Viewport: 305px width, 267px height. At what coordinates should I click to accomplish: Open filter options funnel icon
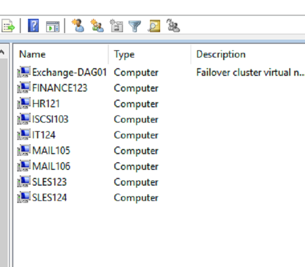[x=135, y=26]
